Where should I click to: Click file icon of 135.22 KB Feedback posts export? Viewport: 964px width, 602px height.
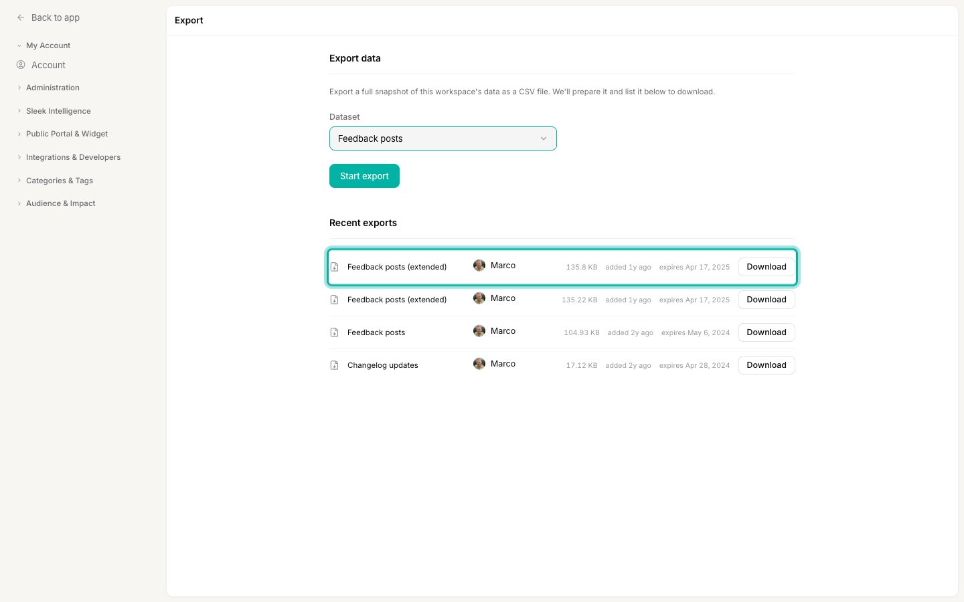click(334, 300)
